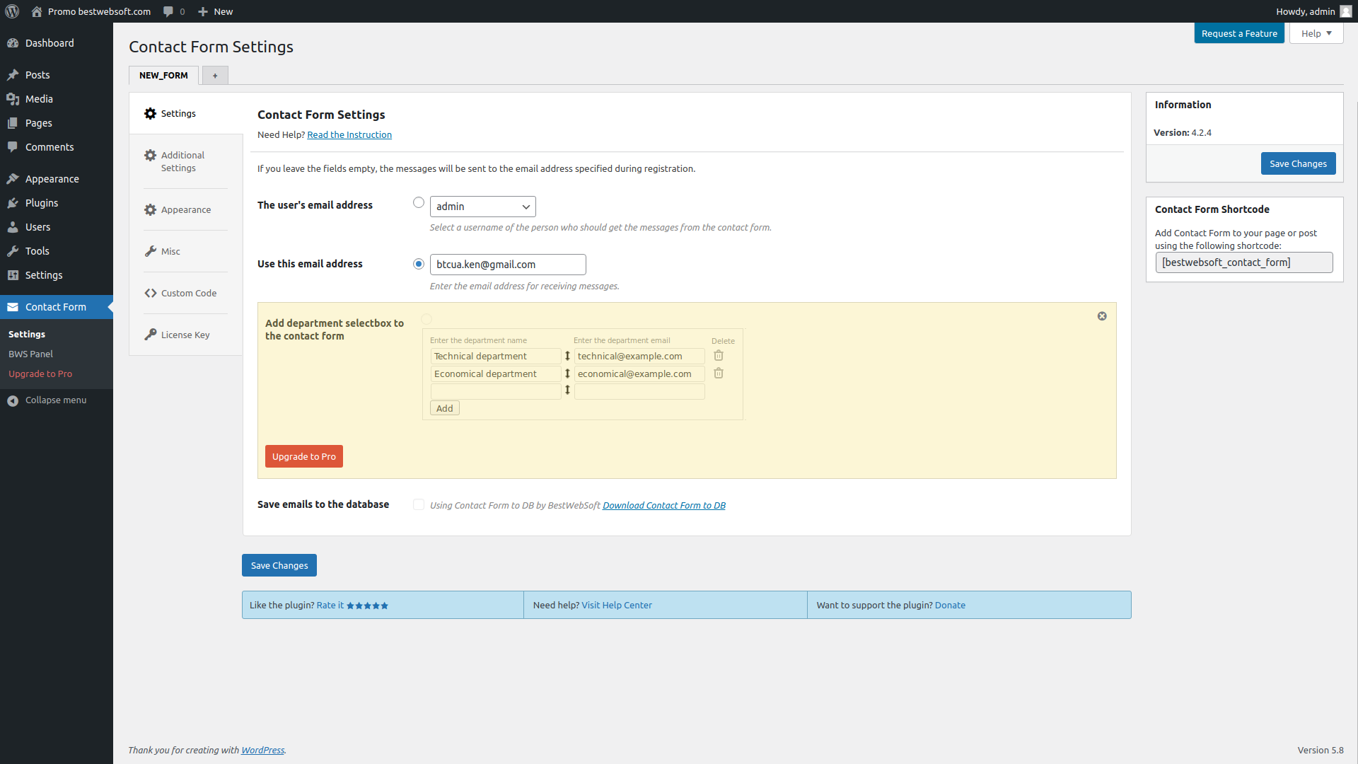Enable saving emails to the database
Screen dimensions: 1358x764
[x=419, y=504]
